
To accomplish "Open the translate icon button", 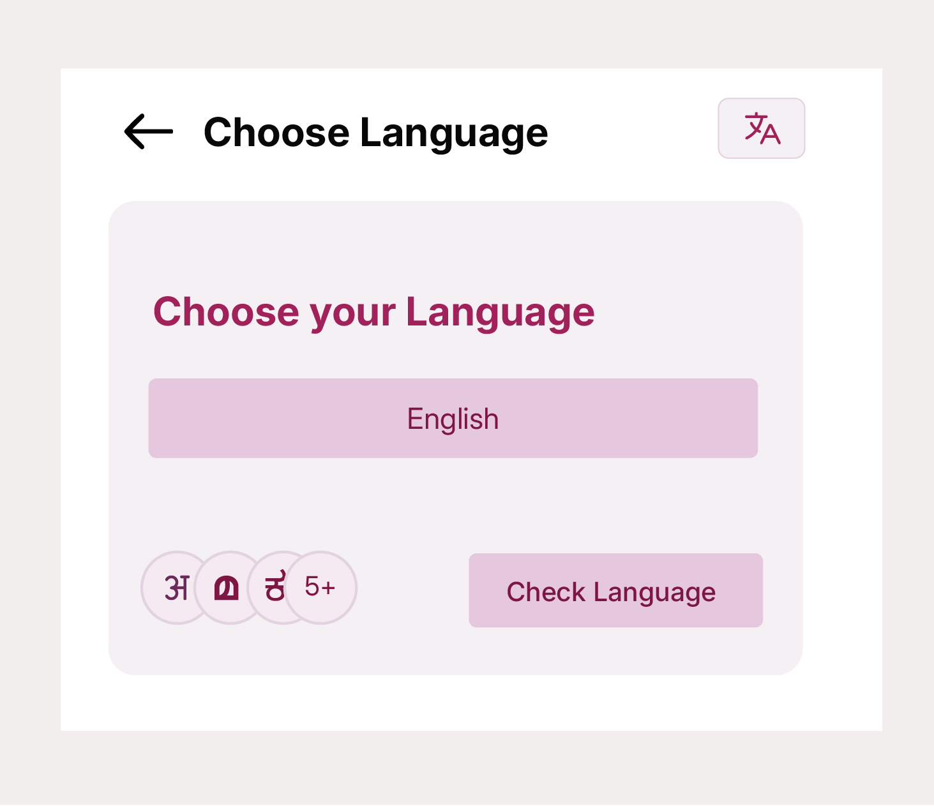I will (x=762, y=128).
